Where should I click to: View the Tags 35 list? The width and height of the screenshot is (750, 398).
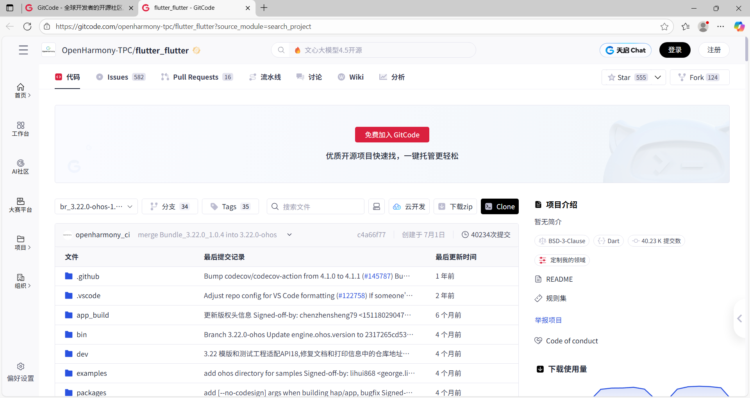click(x=230, y=206)
